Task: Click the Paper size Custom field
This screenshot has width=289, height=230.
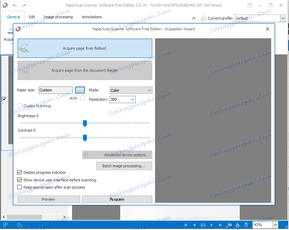Action: [x=55, y=90]
